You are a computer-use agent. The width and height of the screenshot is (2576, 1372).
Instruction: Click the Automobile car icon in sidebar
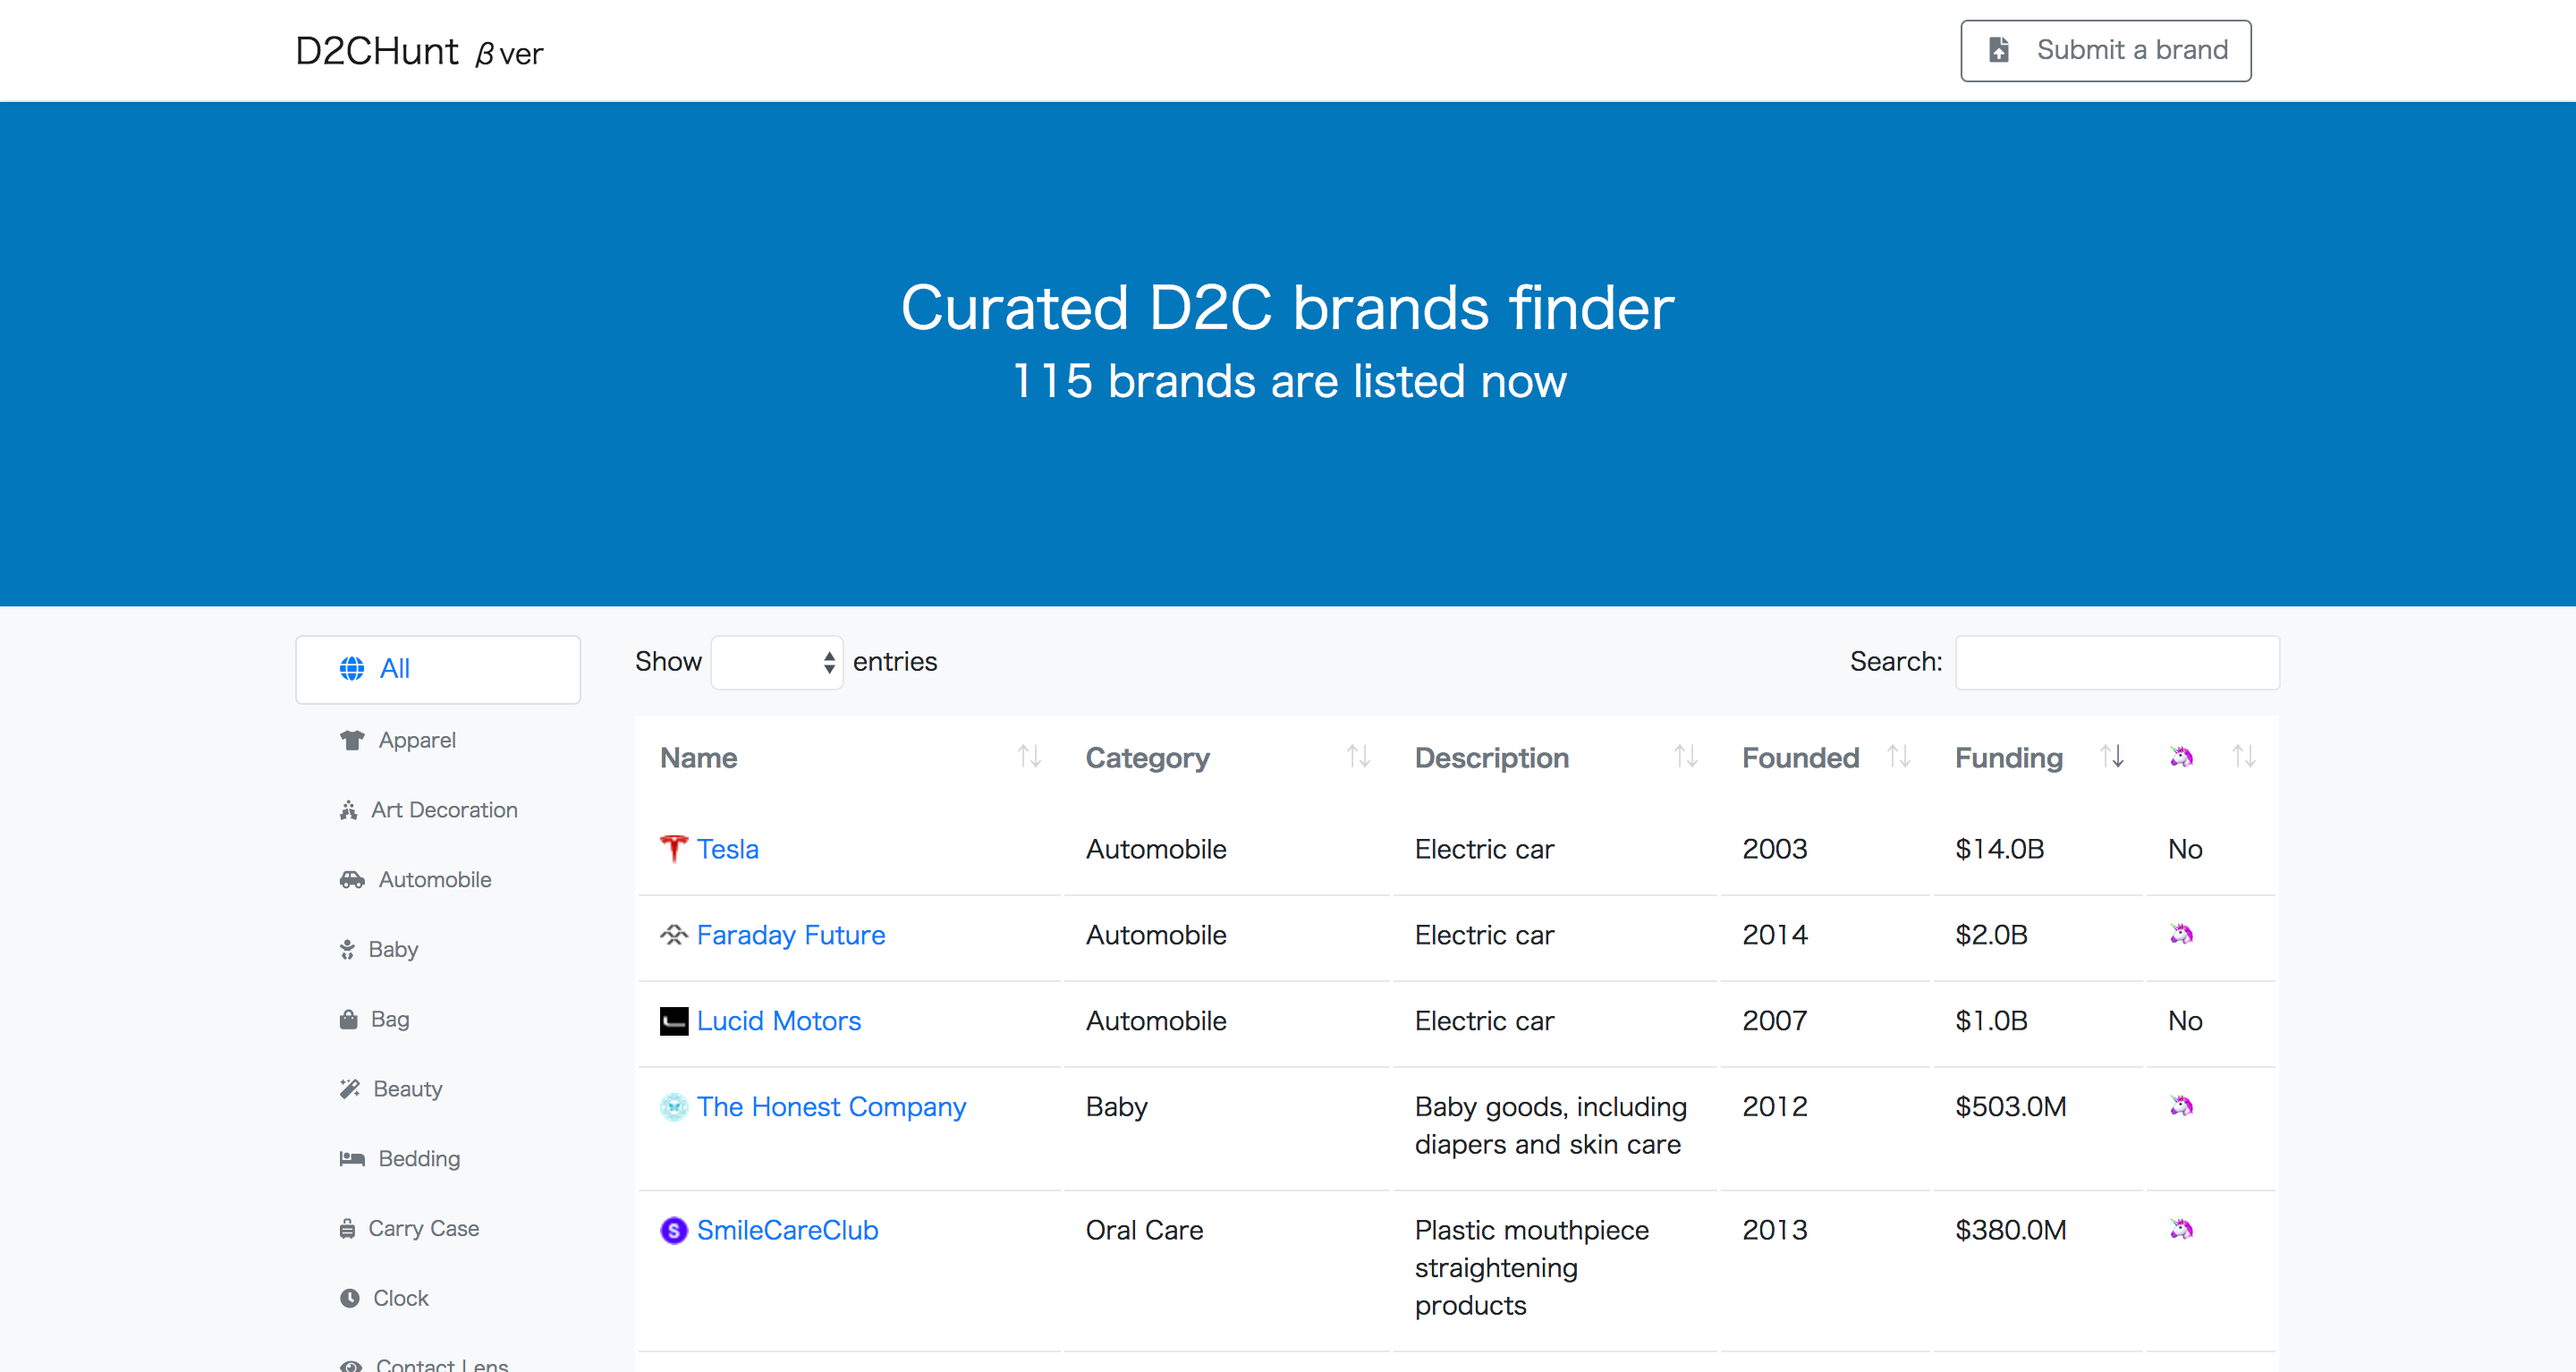click(351, 880)
